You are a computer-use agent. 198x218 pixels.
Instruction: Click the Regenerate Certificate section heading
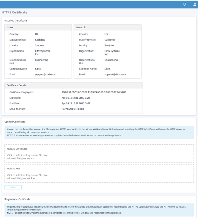(x=17, y=199)
